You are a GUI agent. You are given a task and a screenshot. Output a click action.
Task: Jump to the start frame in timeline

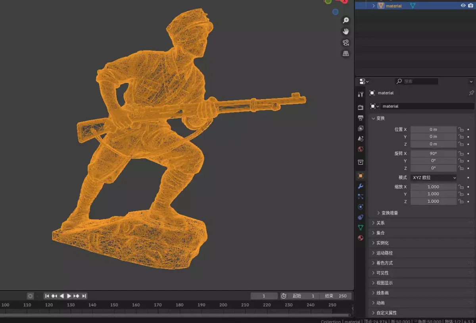(47, 296)
